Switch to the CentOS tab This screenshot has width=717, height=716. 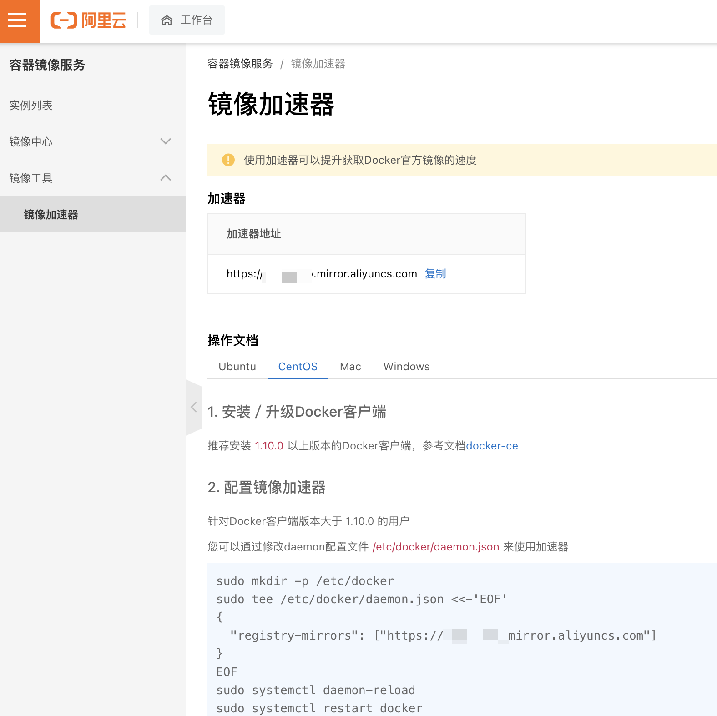(298, 367)
